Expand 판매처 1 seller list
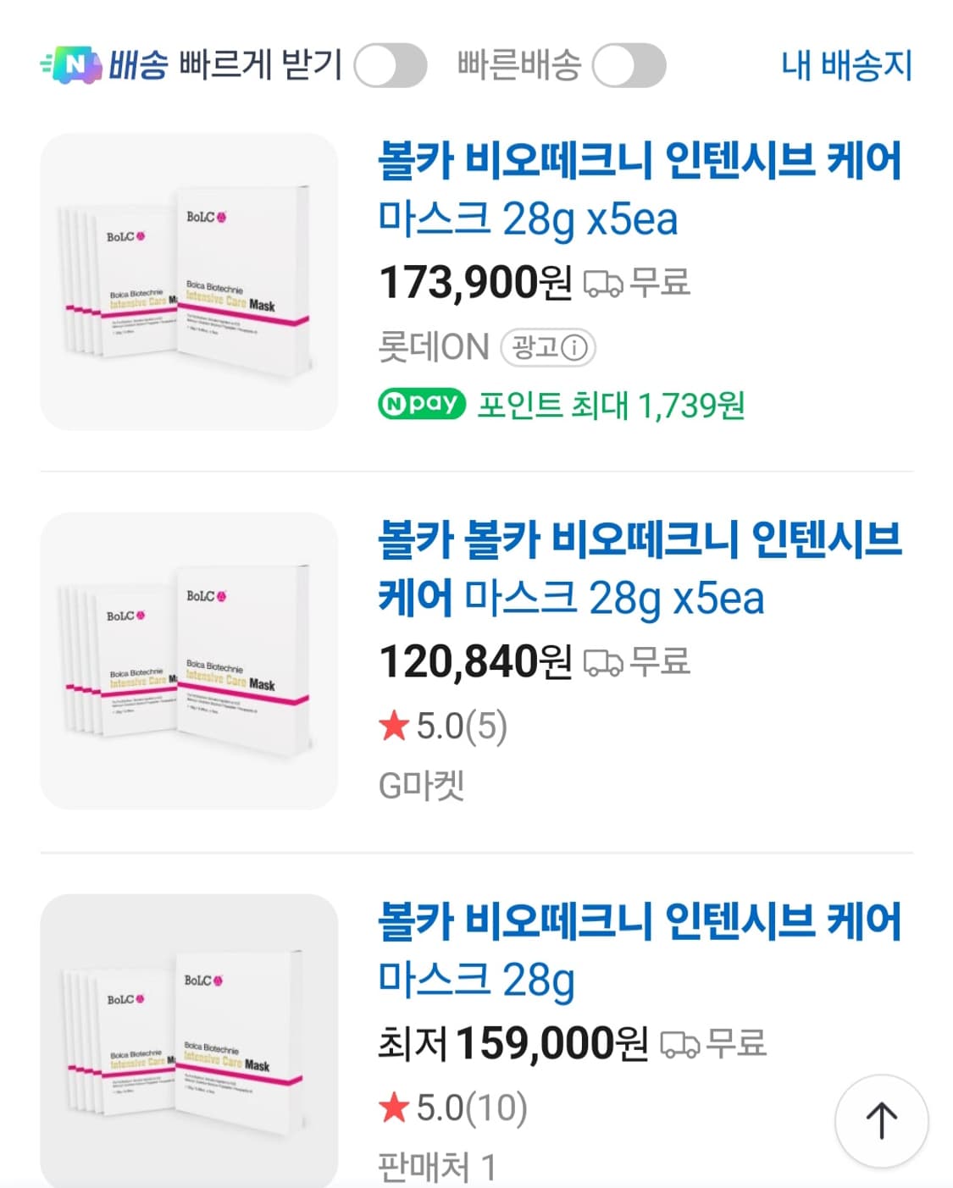 pos(436,1167)
